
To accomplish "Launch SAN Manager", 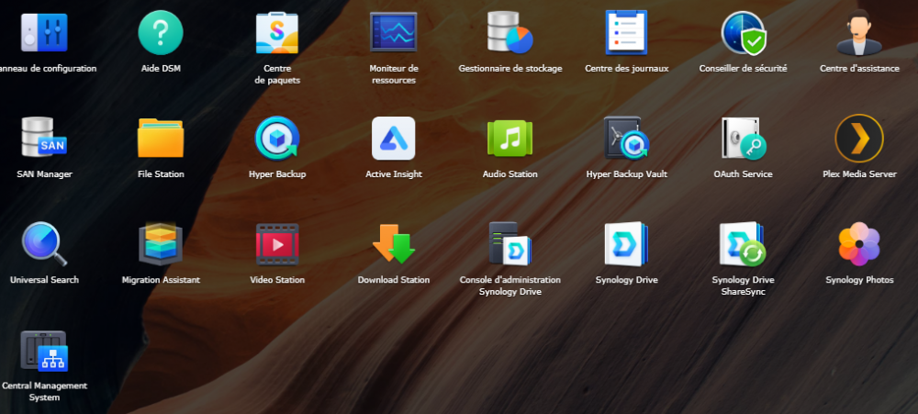I will 44,138.
